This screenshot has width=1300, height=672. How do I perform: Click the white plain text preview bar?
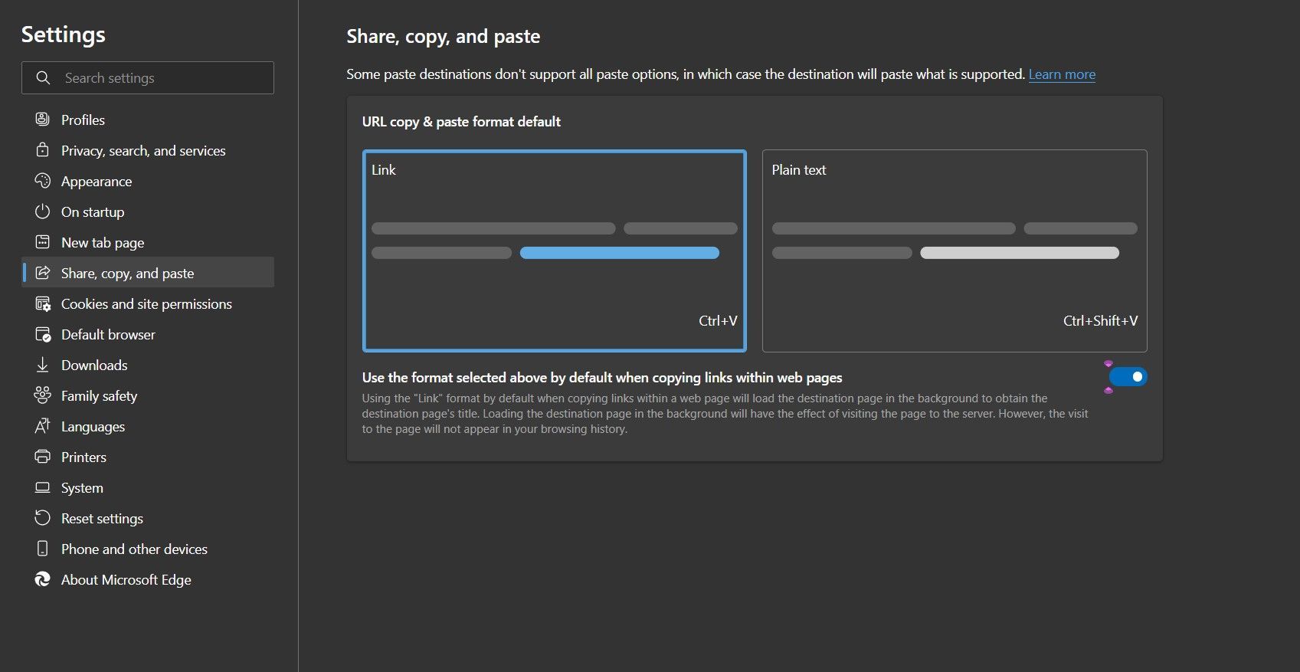(x=1020, y=253)
